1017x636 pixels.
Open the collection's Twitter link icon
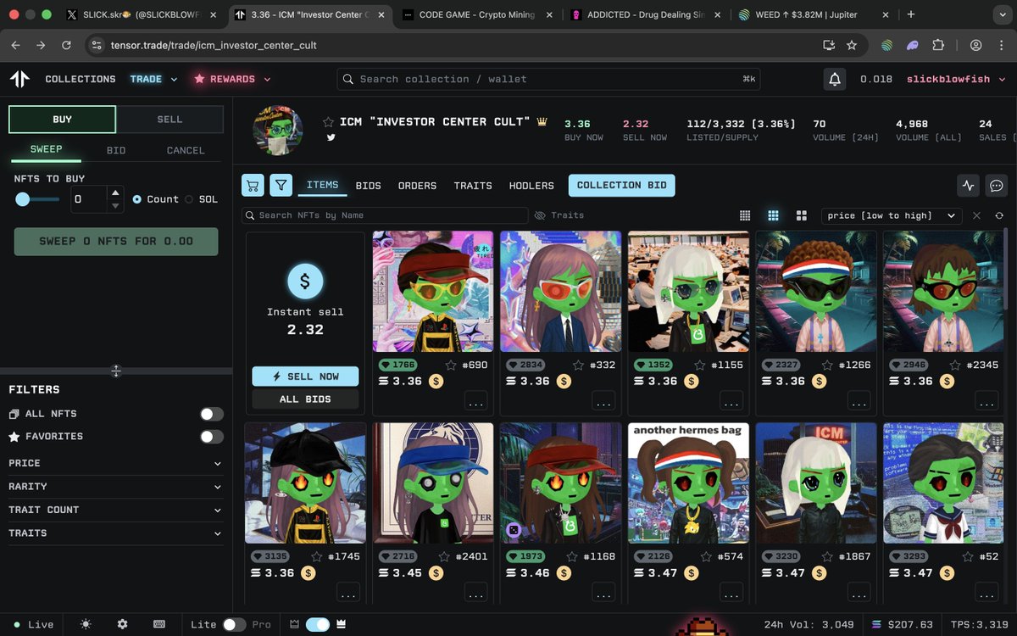[x=331, y=137]
